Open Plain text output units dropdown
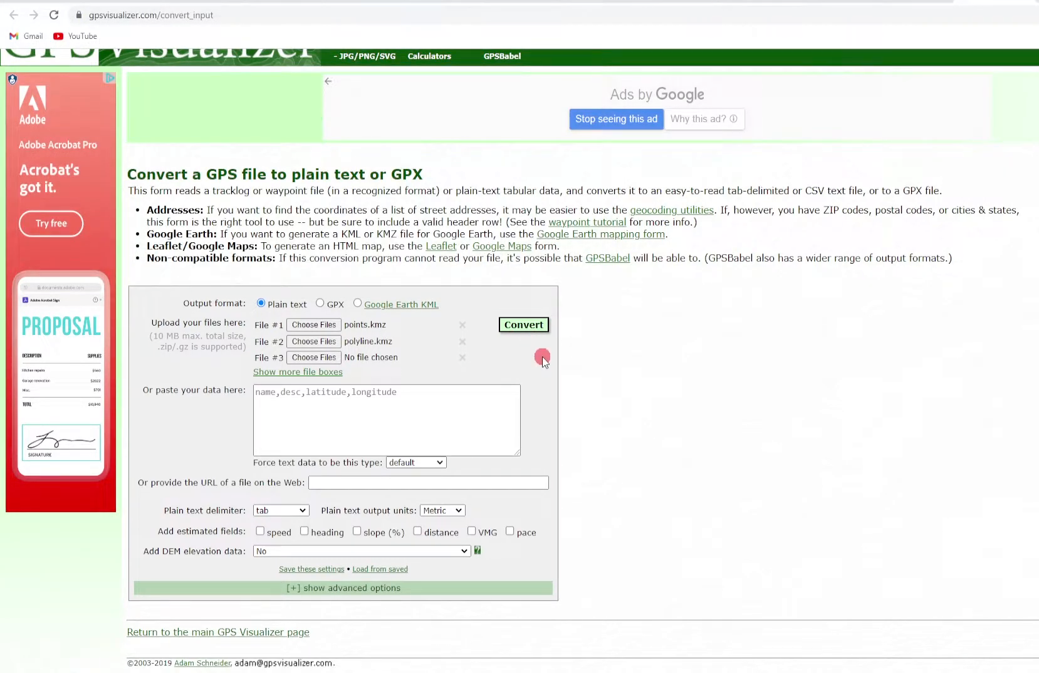This screenshot has width=1039, height=673. coord(442,511)
